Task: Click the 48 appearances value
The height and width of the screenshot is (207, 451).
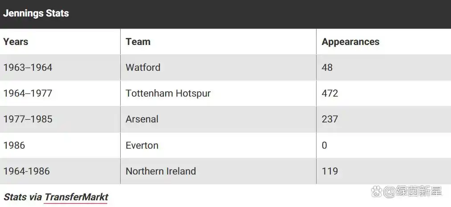Action: click(x=327, y=68)
